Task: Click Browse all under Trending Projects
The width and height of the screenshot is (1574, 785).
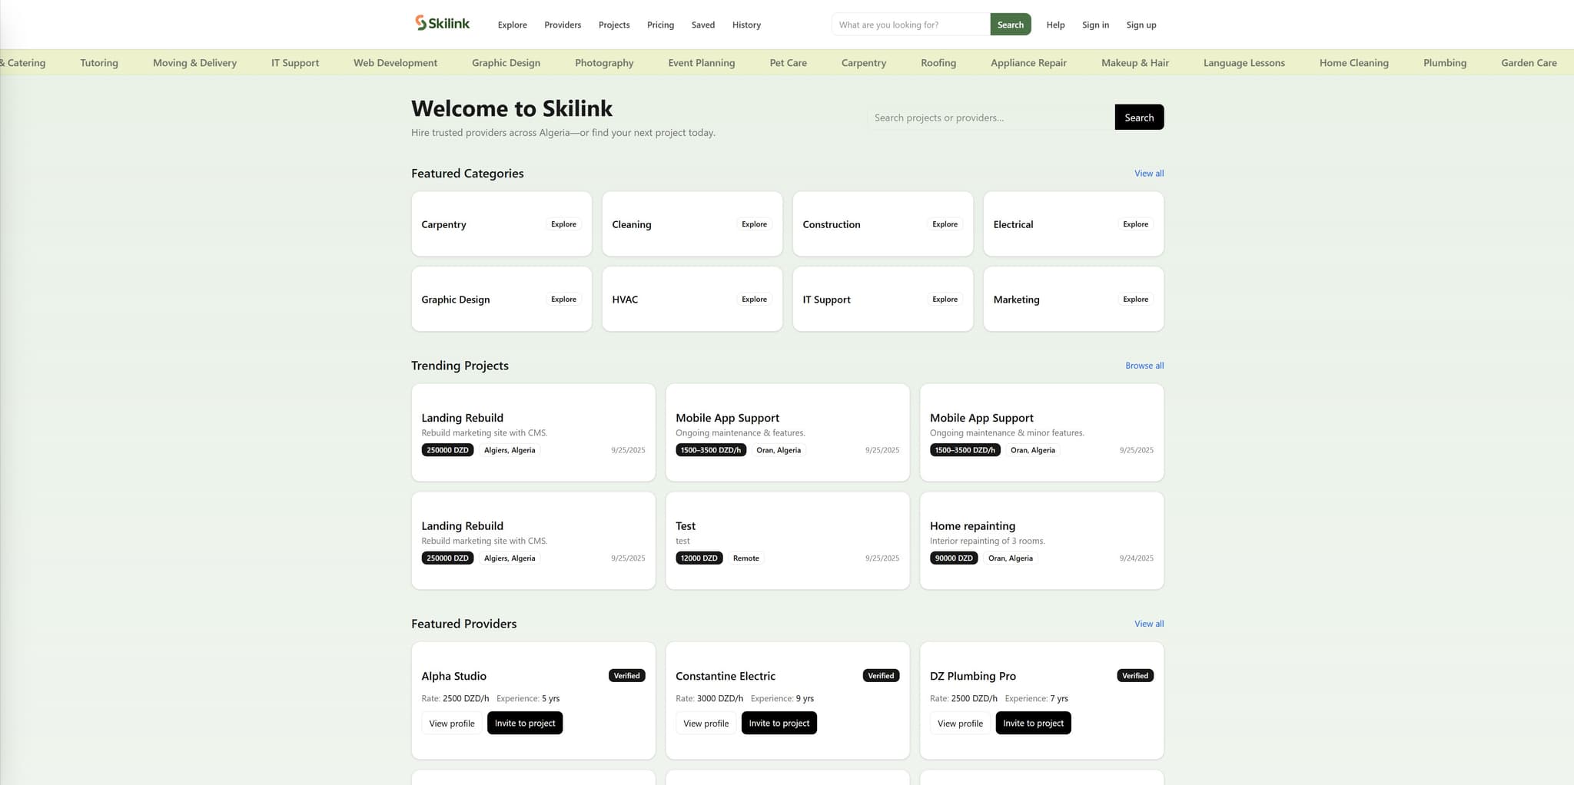Action: click(x=1144, y=365)
